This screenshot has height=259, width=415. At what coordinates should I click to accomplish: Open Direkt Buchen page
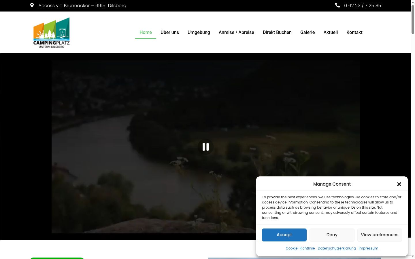click(x=277, y=32)
